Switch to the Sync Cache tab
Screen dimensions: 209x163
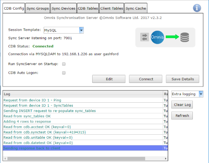(x=136, y=8)
